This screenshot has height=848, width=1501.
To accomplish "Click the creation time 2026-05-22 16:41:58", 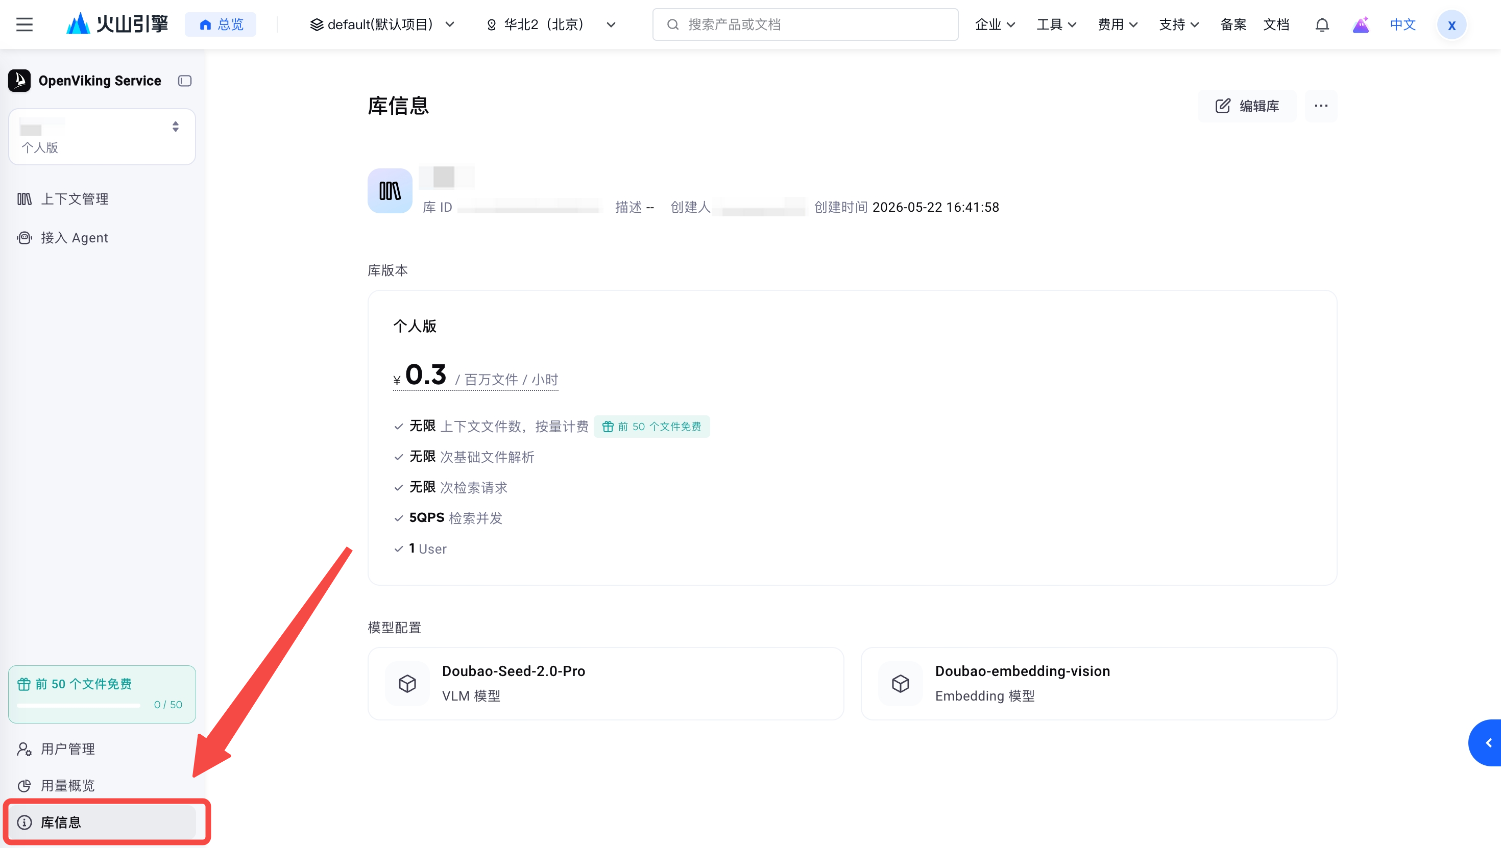I will coord(935,207).
